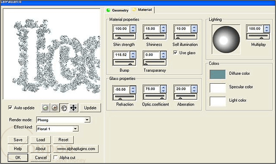Click the zoom out minus icon

(x=45, y=108)
